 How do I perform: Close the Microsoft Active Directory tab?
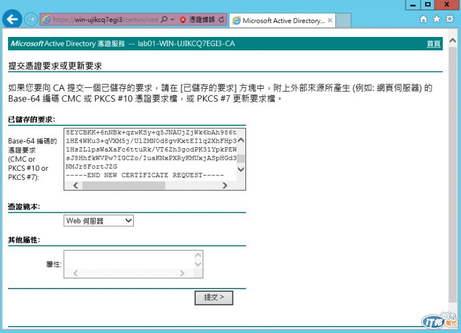pos(330,20)
